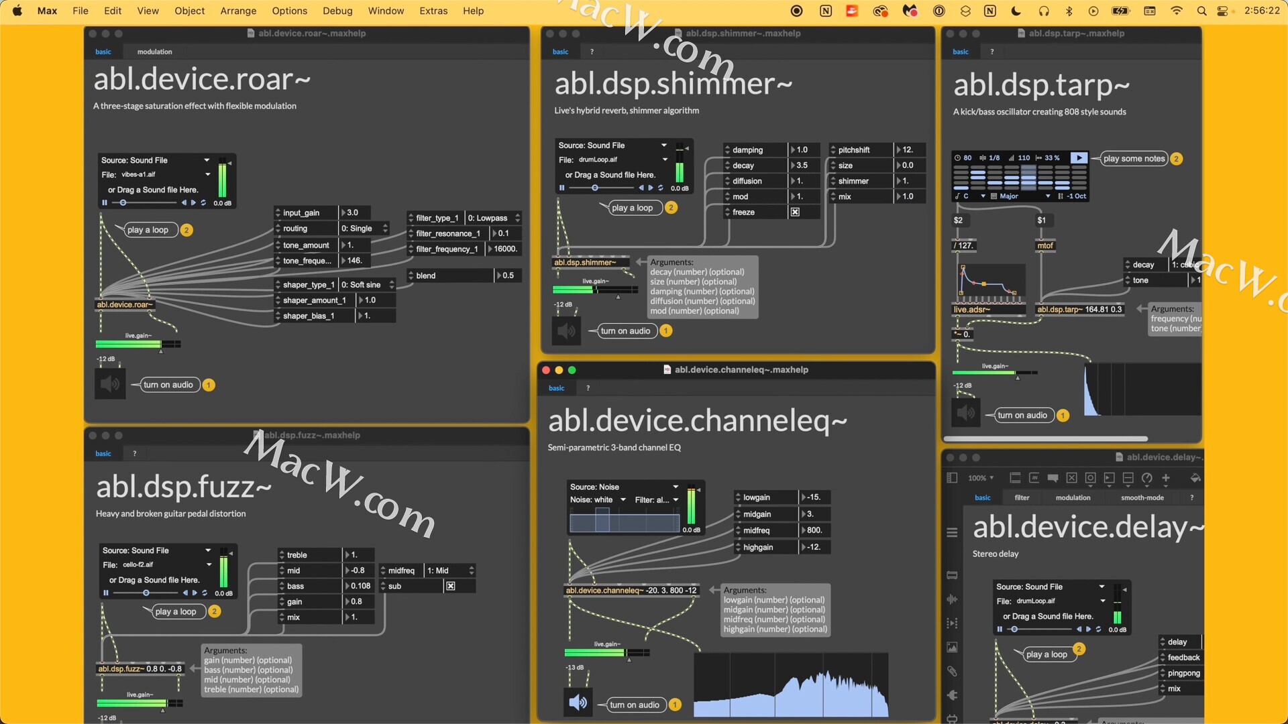Viewport: 1288px width, 724px height.
Task: Switch to smooth-mode tab in delay window
Action: [x=1142, y=497]
